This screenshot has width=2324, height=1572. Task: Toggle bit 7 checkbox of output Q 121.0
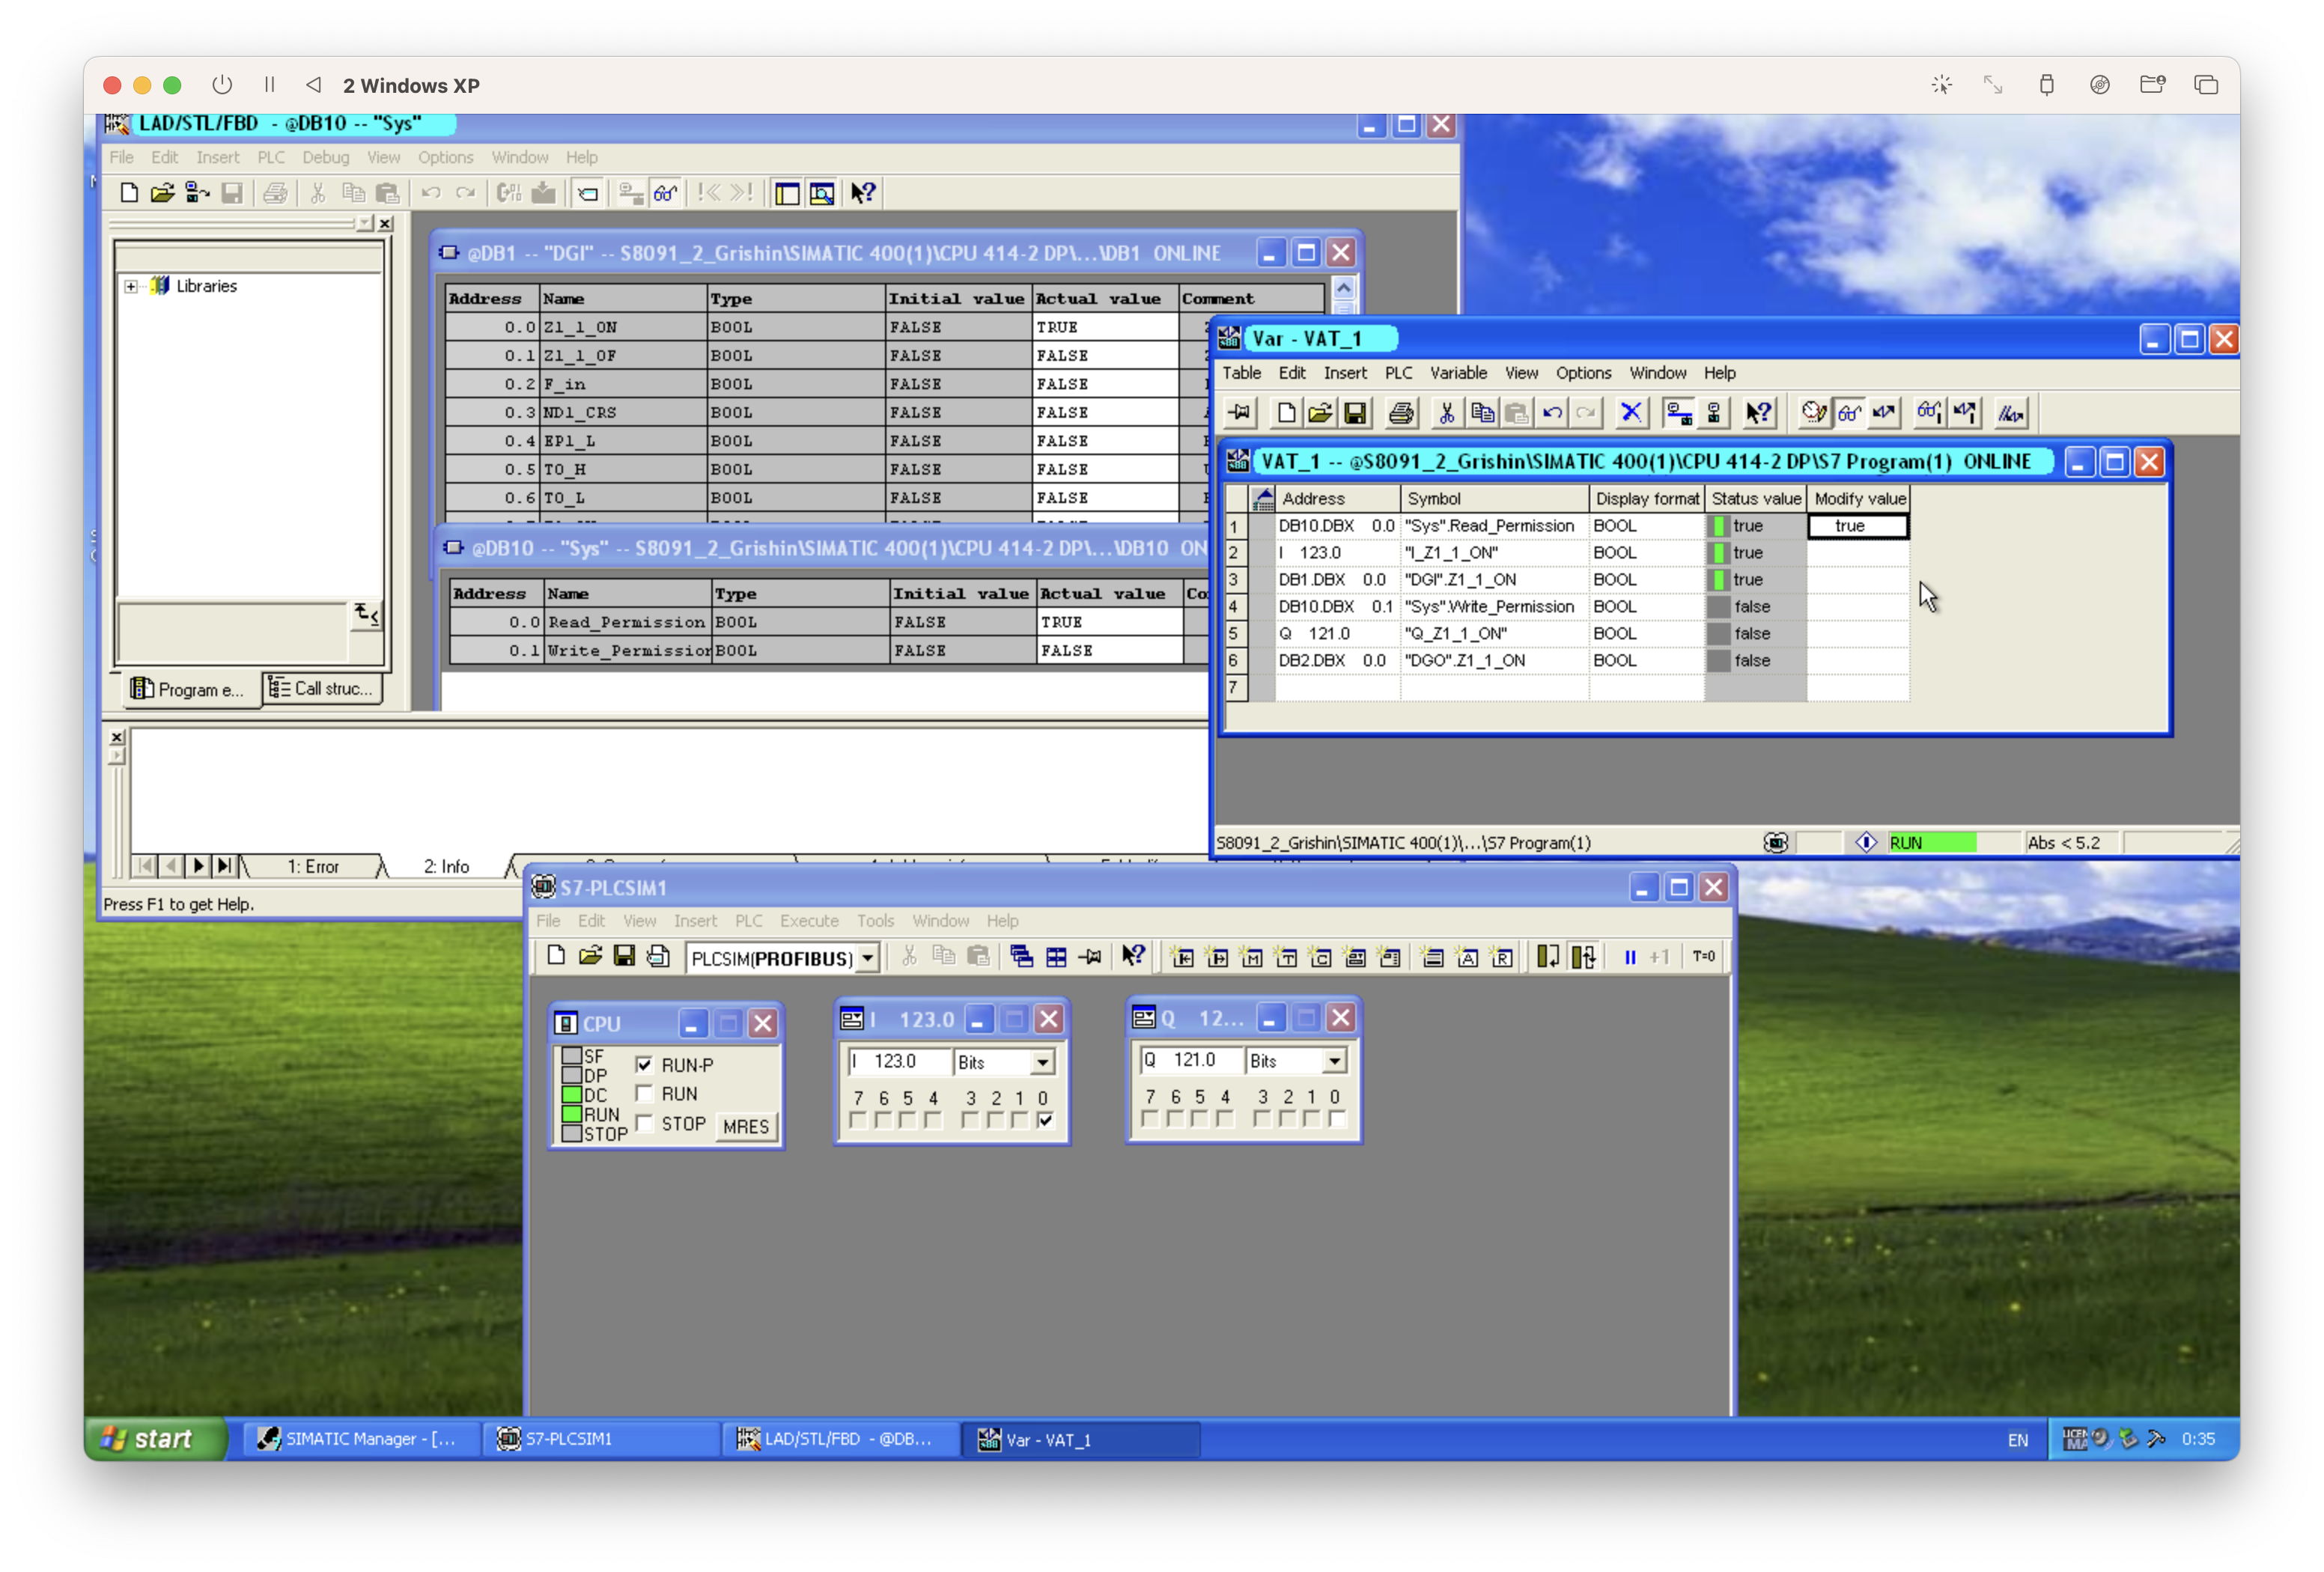pyautogui.click(x=1150, y=1119)
